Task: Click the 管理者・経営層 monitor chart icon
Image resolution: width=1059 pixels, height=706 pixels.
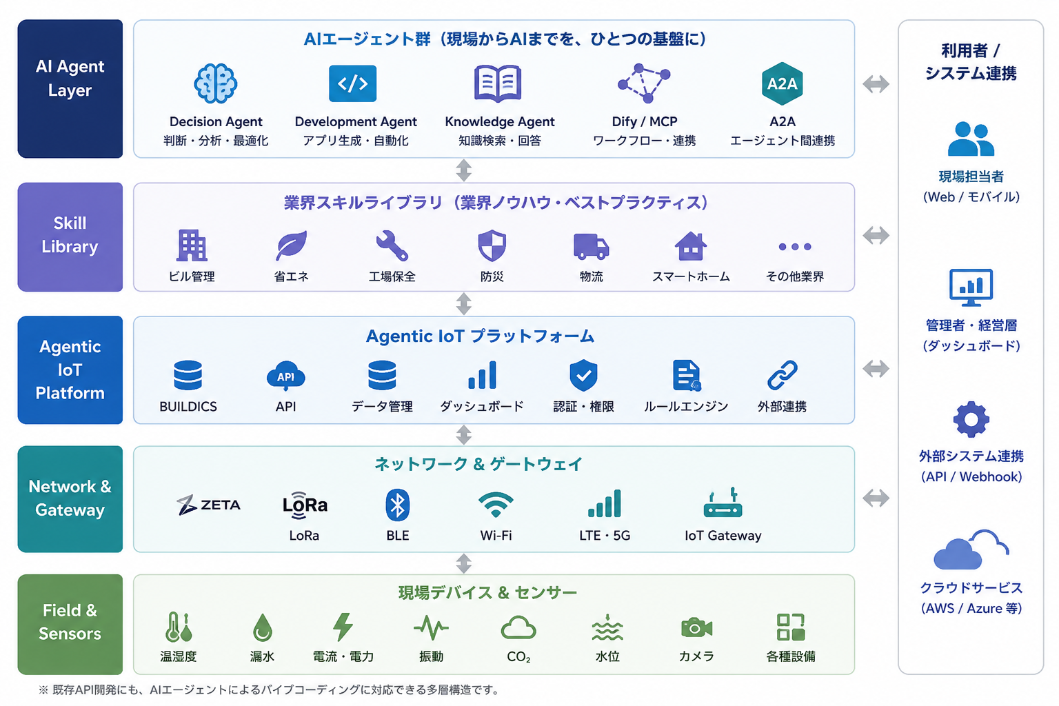Action: click(971, 288)
